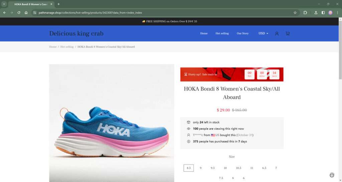Reload the current page
Image resolution: width=342 pixels, height=182 pixels.
(x=19, y=13)
